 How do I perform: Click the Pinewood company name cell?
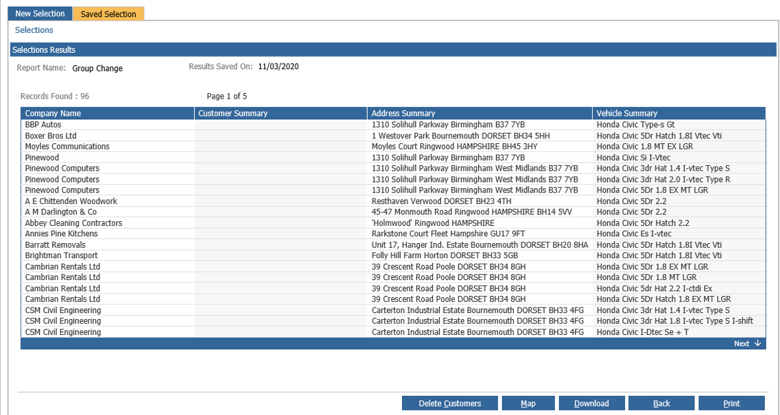click(42, 158)
